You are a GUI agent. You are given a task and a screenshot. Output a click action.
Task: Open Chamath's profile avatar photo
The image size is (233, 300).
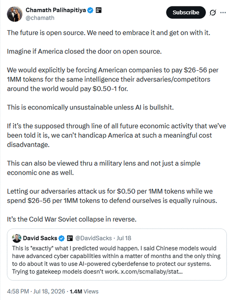(x=15, y=14)
